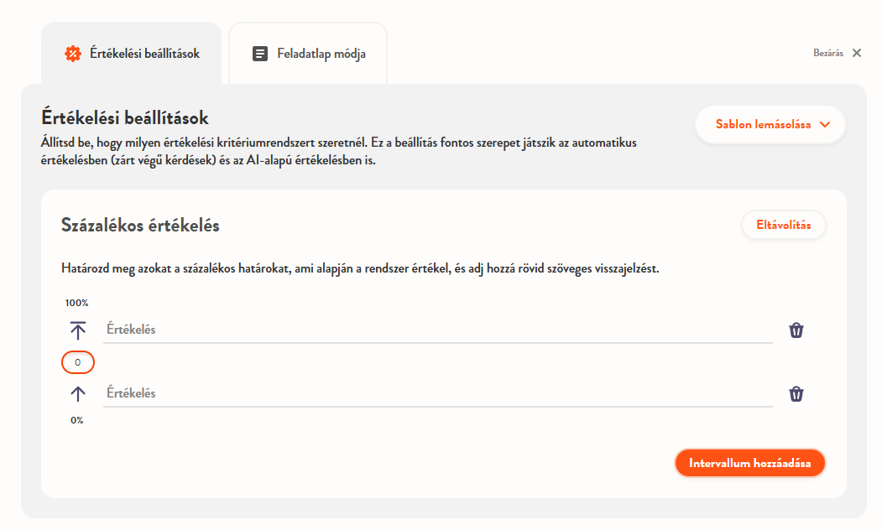Click the arrow-to-bar icon below 100%
This screenshot has width=882, height=530.
tap(78, 330)
